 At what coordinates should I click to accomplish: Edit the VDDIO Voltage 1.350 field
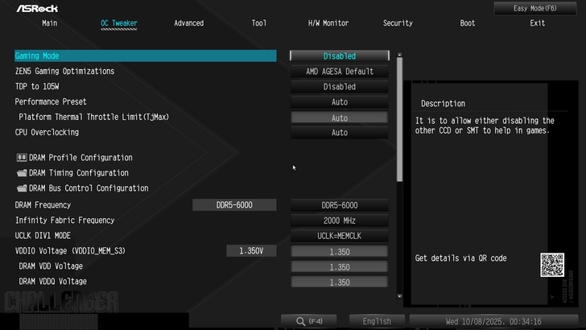pos(339,251)
